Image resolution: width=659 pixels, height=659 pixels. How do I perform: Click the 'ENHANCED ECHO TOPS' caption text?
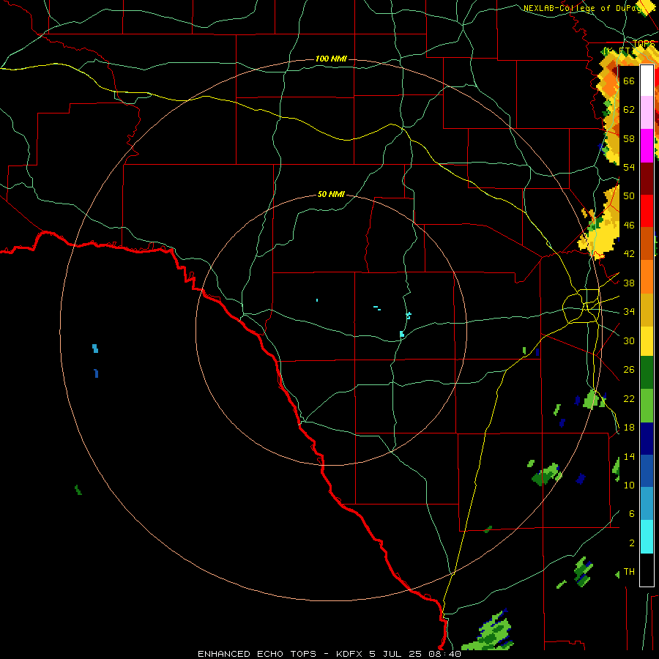[257, 654]
